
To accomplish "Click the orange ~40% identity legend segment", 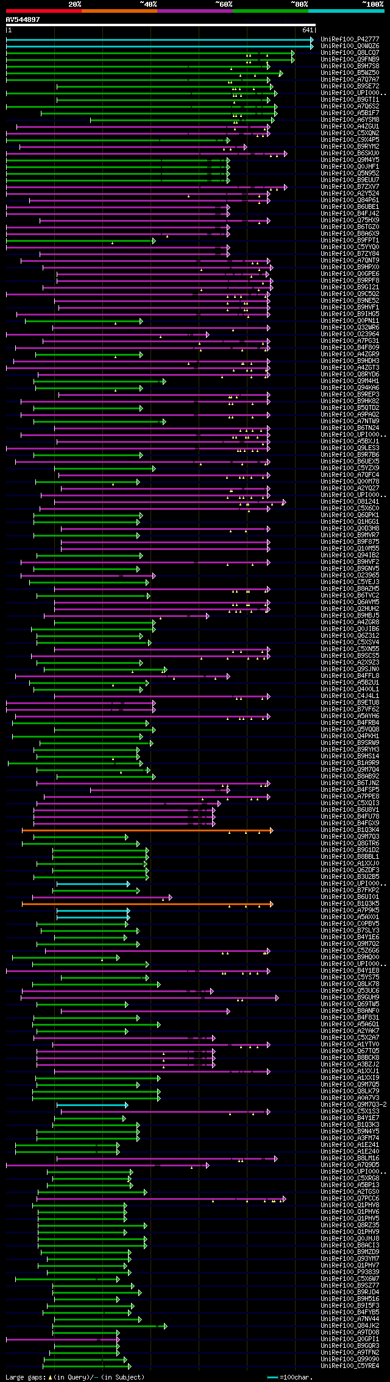I will tap(119, 10).
